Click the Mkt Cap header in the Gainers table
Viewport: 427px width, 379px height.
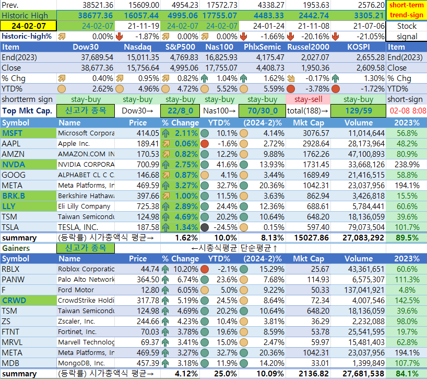309,258
